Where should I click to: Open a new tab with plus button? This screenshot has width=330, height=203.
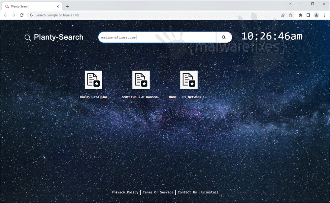pos(67,7)
